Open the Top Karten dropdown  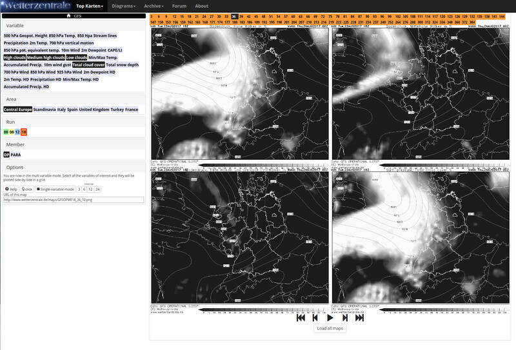90,6
